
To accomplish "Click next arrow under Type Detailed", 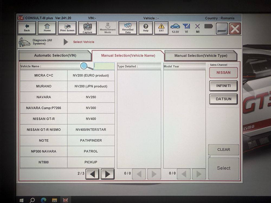I will click(x=154, y=174).
